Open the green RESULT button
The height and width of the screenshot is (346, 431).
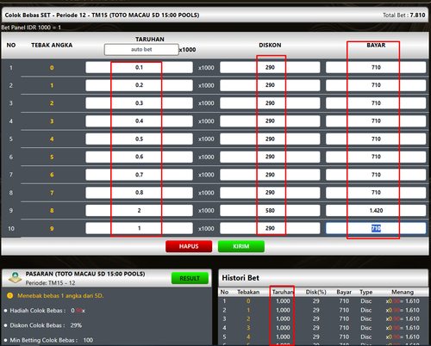point(190,278)
